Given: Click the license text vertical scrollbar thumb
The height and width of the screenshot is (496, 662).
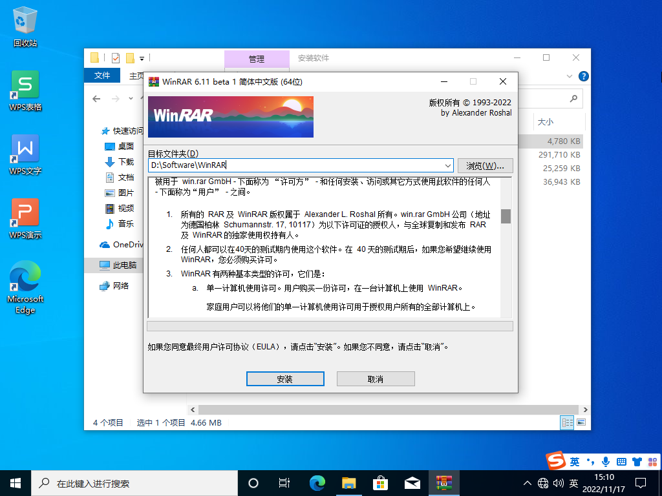Looking at the screenshot, I should 506,216.
